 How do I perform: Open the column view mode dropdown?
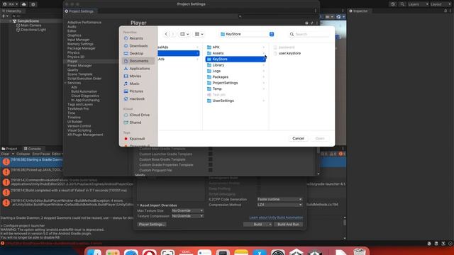tap(184, 34)
